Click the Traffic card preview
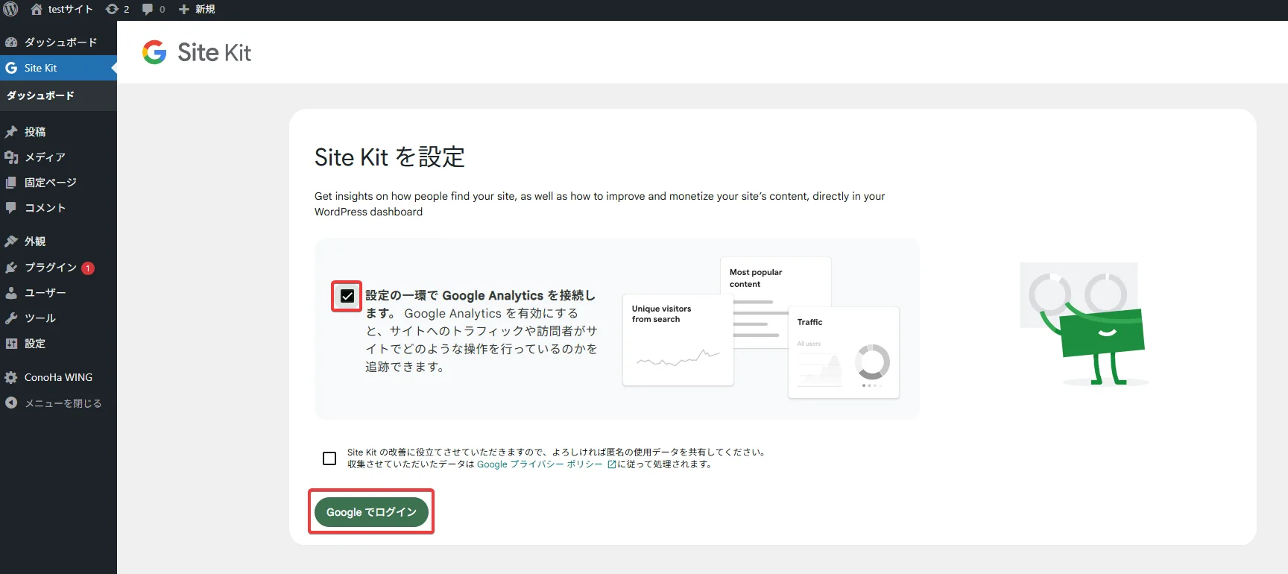 (x=844, y=353)
